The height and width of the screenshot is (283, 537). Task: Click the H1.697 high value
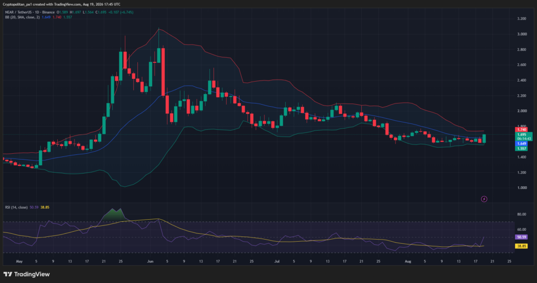tap(76, 13)
